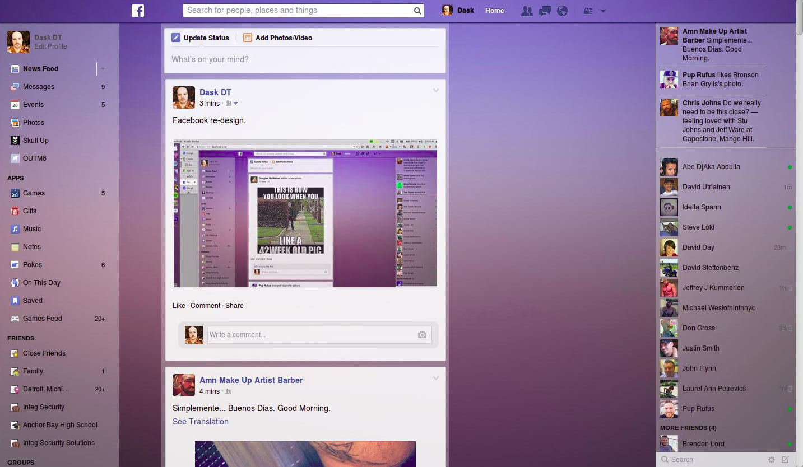This screenshot has width=803, height=467.
Task: Open the Gifts app icon
Action: coord(15,211)
